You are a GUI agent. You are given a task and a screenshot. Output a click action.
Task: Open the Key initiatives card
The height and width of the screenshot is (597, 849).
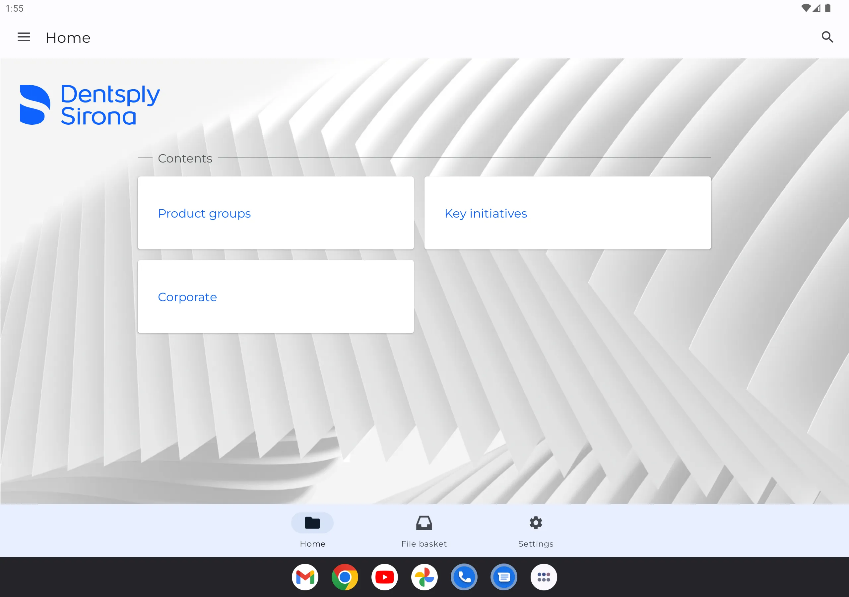(x=567, y=213)
